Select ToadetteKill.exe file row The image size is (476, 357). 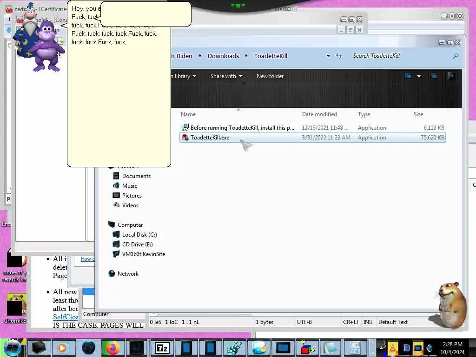(x=312, y=138)
